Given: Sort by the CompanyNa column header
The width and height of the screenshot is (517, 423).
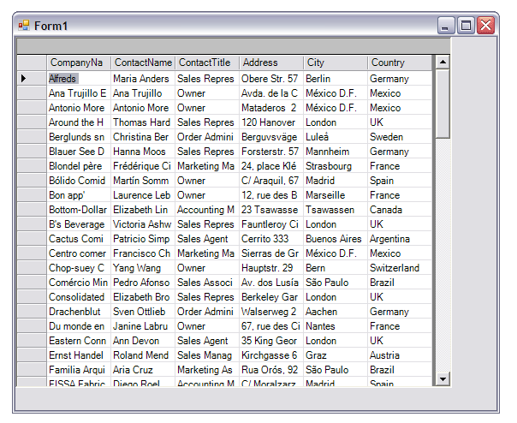Looking at the screenshot, I should pos(79,63).
